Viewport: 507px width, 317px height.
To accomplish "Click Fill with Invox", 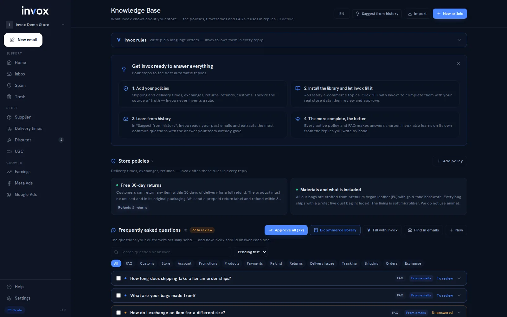I will pyautogui.click(x=382, y=230).
